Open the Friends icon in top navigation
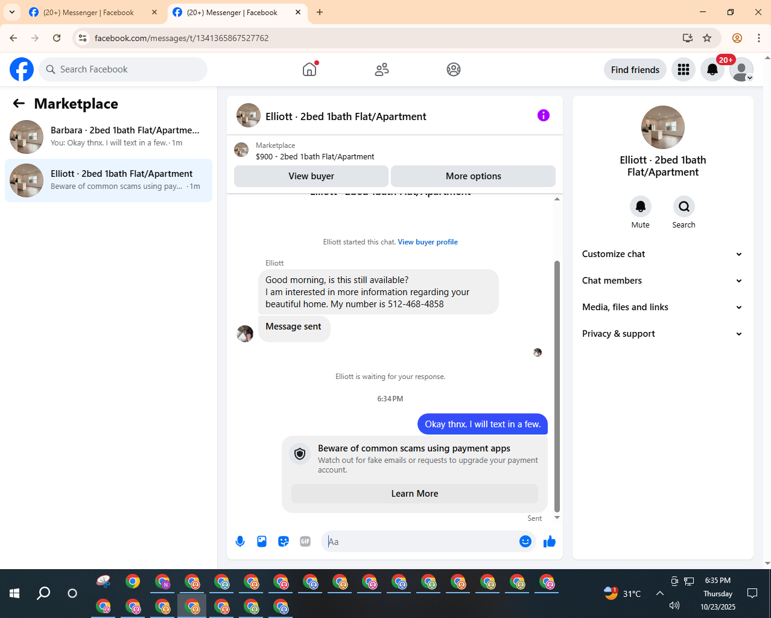 click(382, 69)
